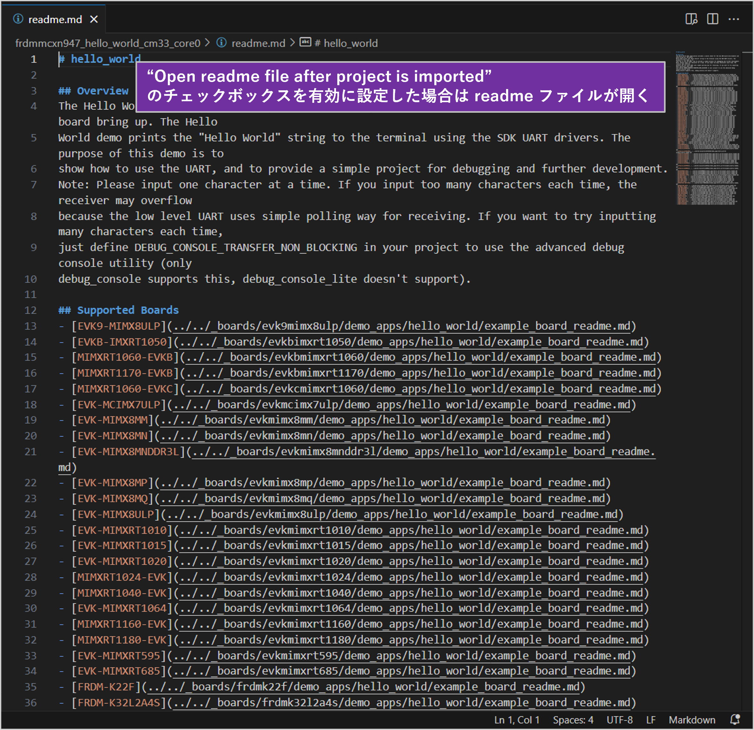Change language mode from Markdown
754x730 pixels.
[x=692, y=720]
